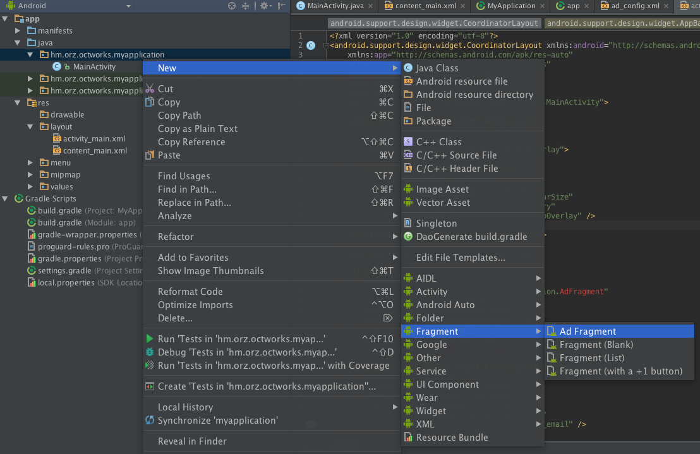Open the Widget submenu
This screenshot has height=454, width=700.
pos(473,410)
